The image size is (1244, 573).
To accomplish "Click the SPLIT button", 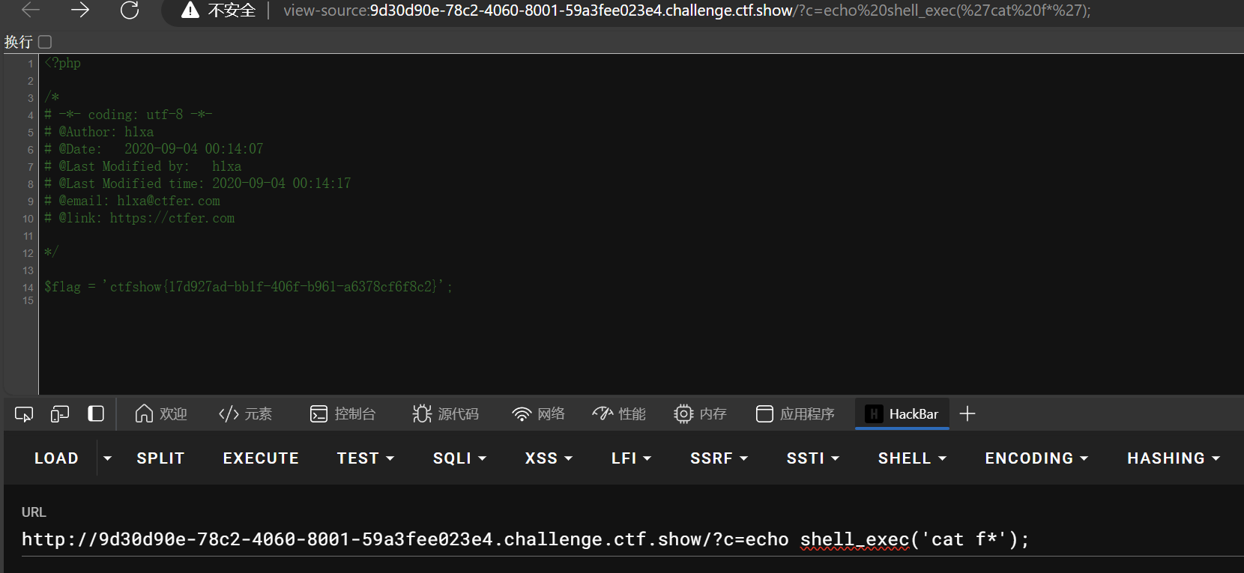I will click(160, 458).
